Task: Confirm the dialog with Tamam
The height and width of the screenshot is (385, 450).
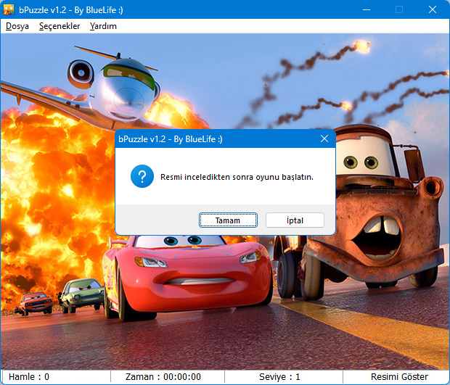Action: click(228, 220)
